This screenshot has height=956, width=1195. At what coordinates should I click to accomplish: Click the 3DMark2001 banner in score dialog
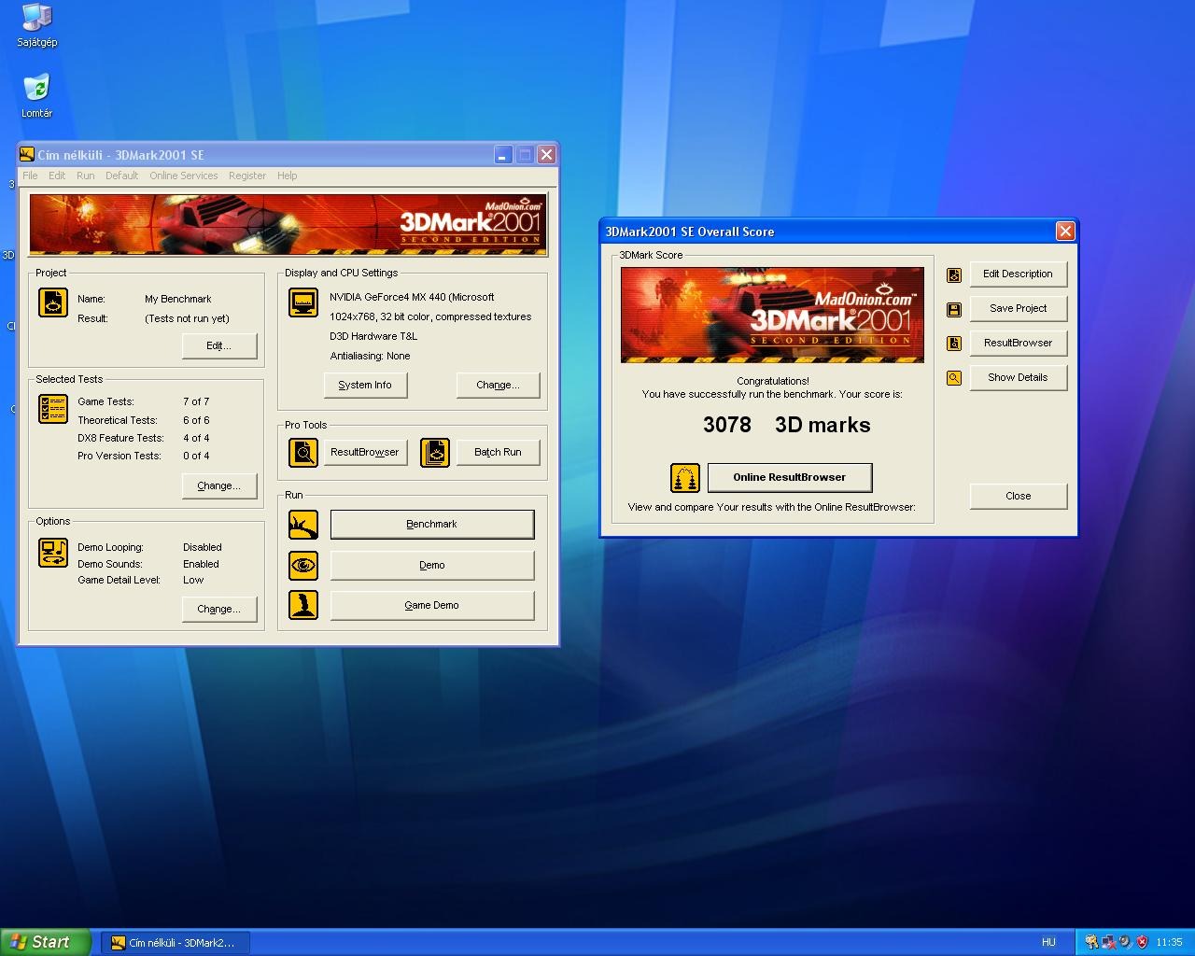[772, 315]
